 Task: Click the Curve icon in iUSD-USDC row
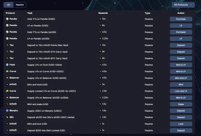tap(7, 71)
